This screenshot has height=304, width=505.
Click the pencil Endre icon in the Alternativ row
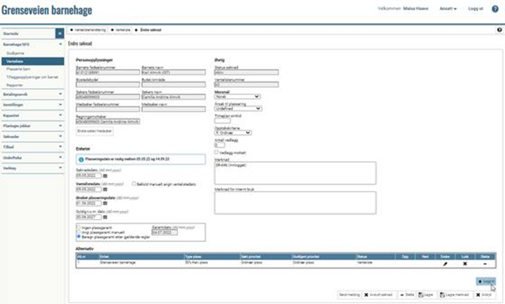tap(444, 263)
